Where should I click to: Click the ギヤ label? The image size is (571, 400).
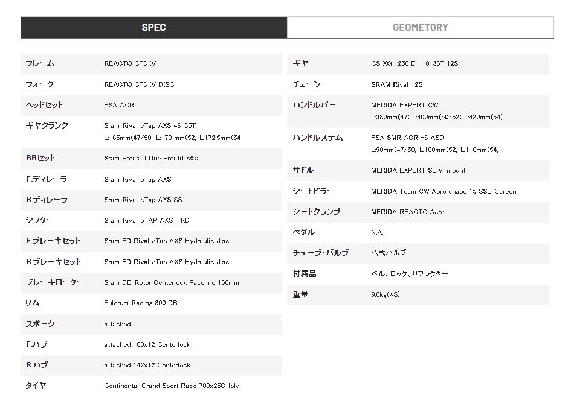click(x=300, y=63)
